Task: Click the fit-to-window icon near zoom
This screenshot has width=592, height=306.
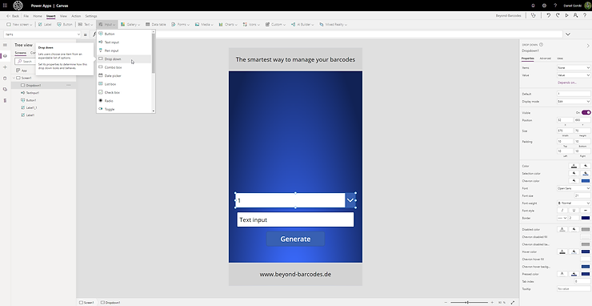Action: (x=512, y=303)
